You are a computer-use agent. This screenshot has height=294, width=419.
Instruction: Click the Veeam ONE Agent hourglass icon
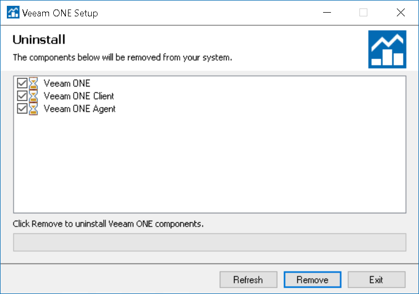pos(33,109)
